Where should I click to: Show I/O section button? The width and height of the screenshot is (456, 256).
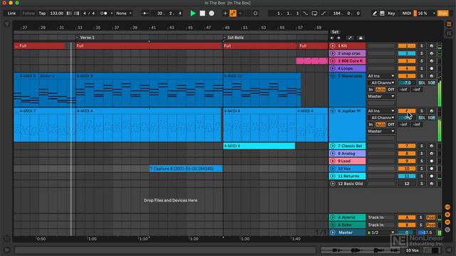447,207
